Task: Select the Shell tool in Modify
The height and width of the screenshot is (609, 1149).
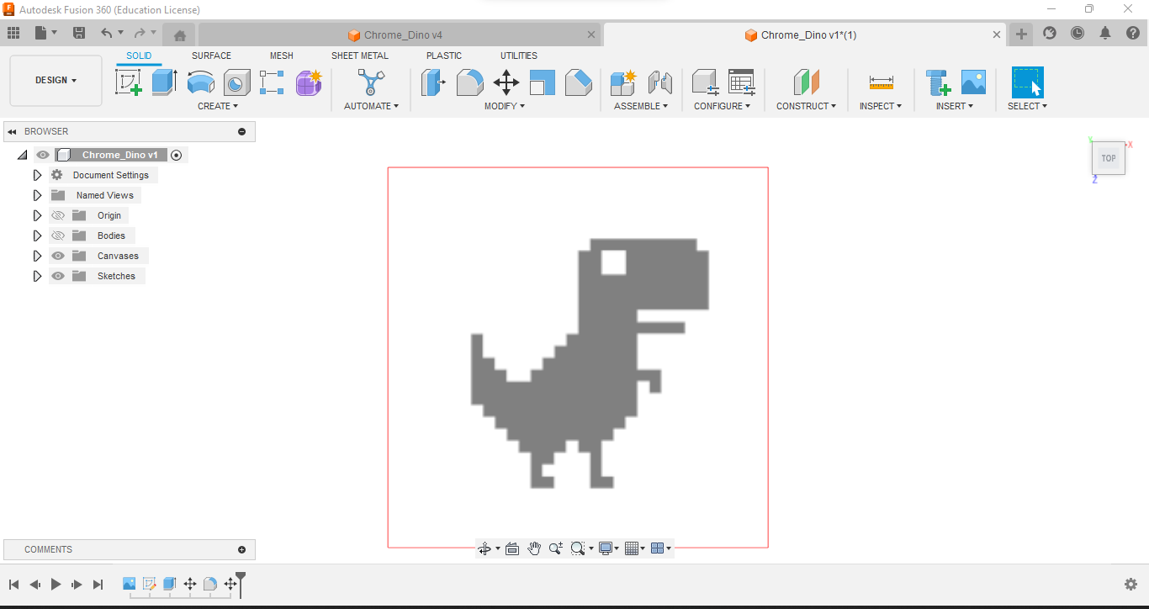Action: click(542, 82)
